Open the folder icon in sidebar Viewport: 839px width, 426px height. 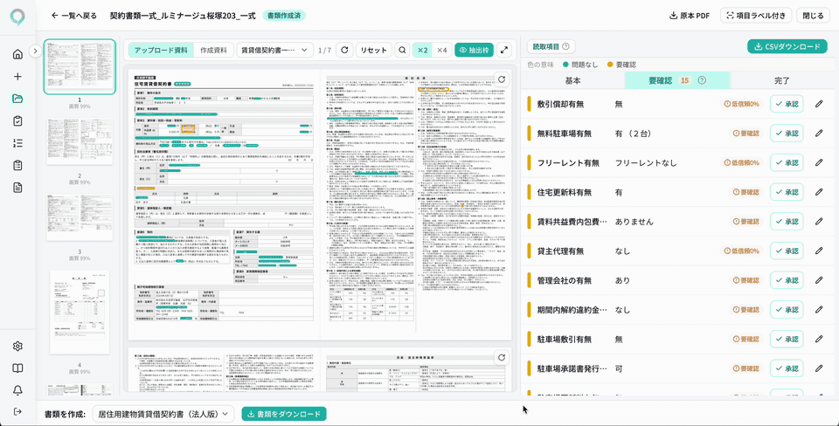(17, 99)
